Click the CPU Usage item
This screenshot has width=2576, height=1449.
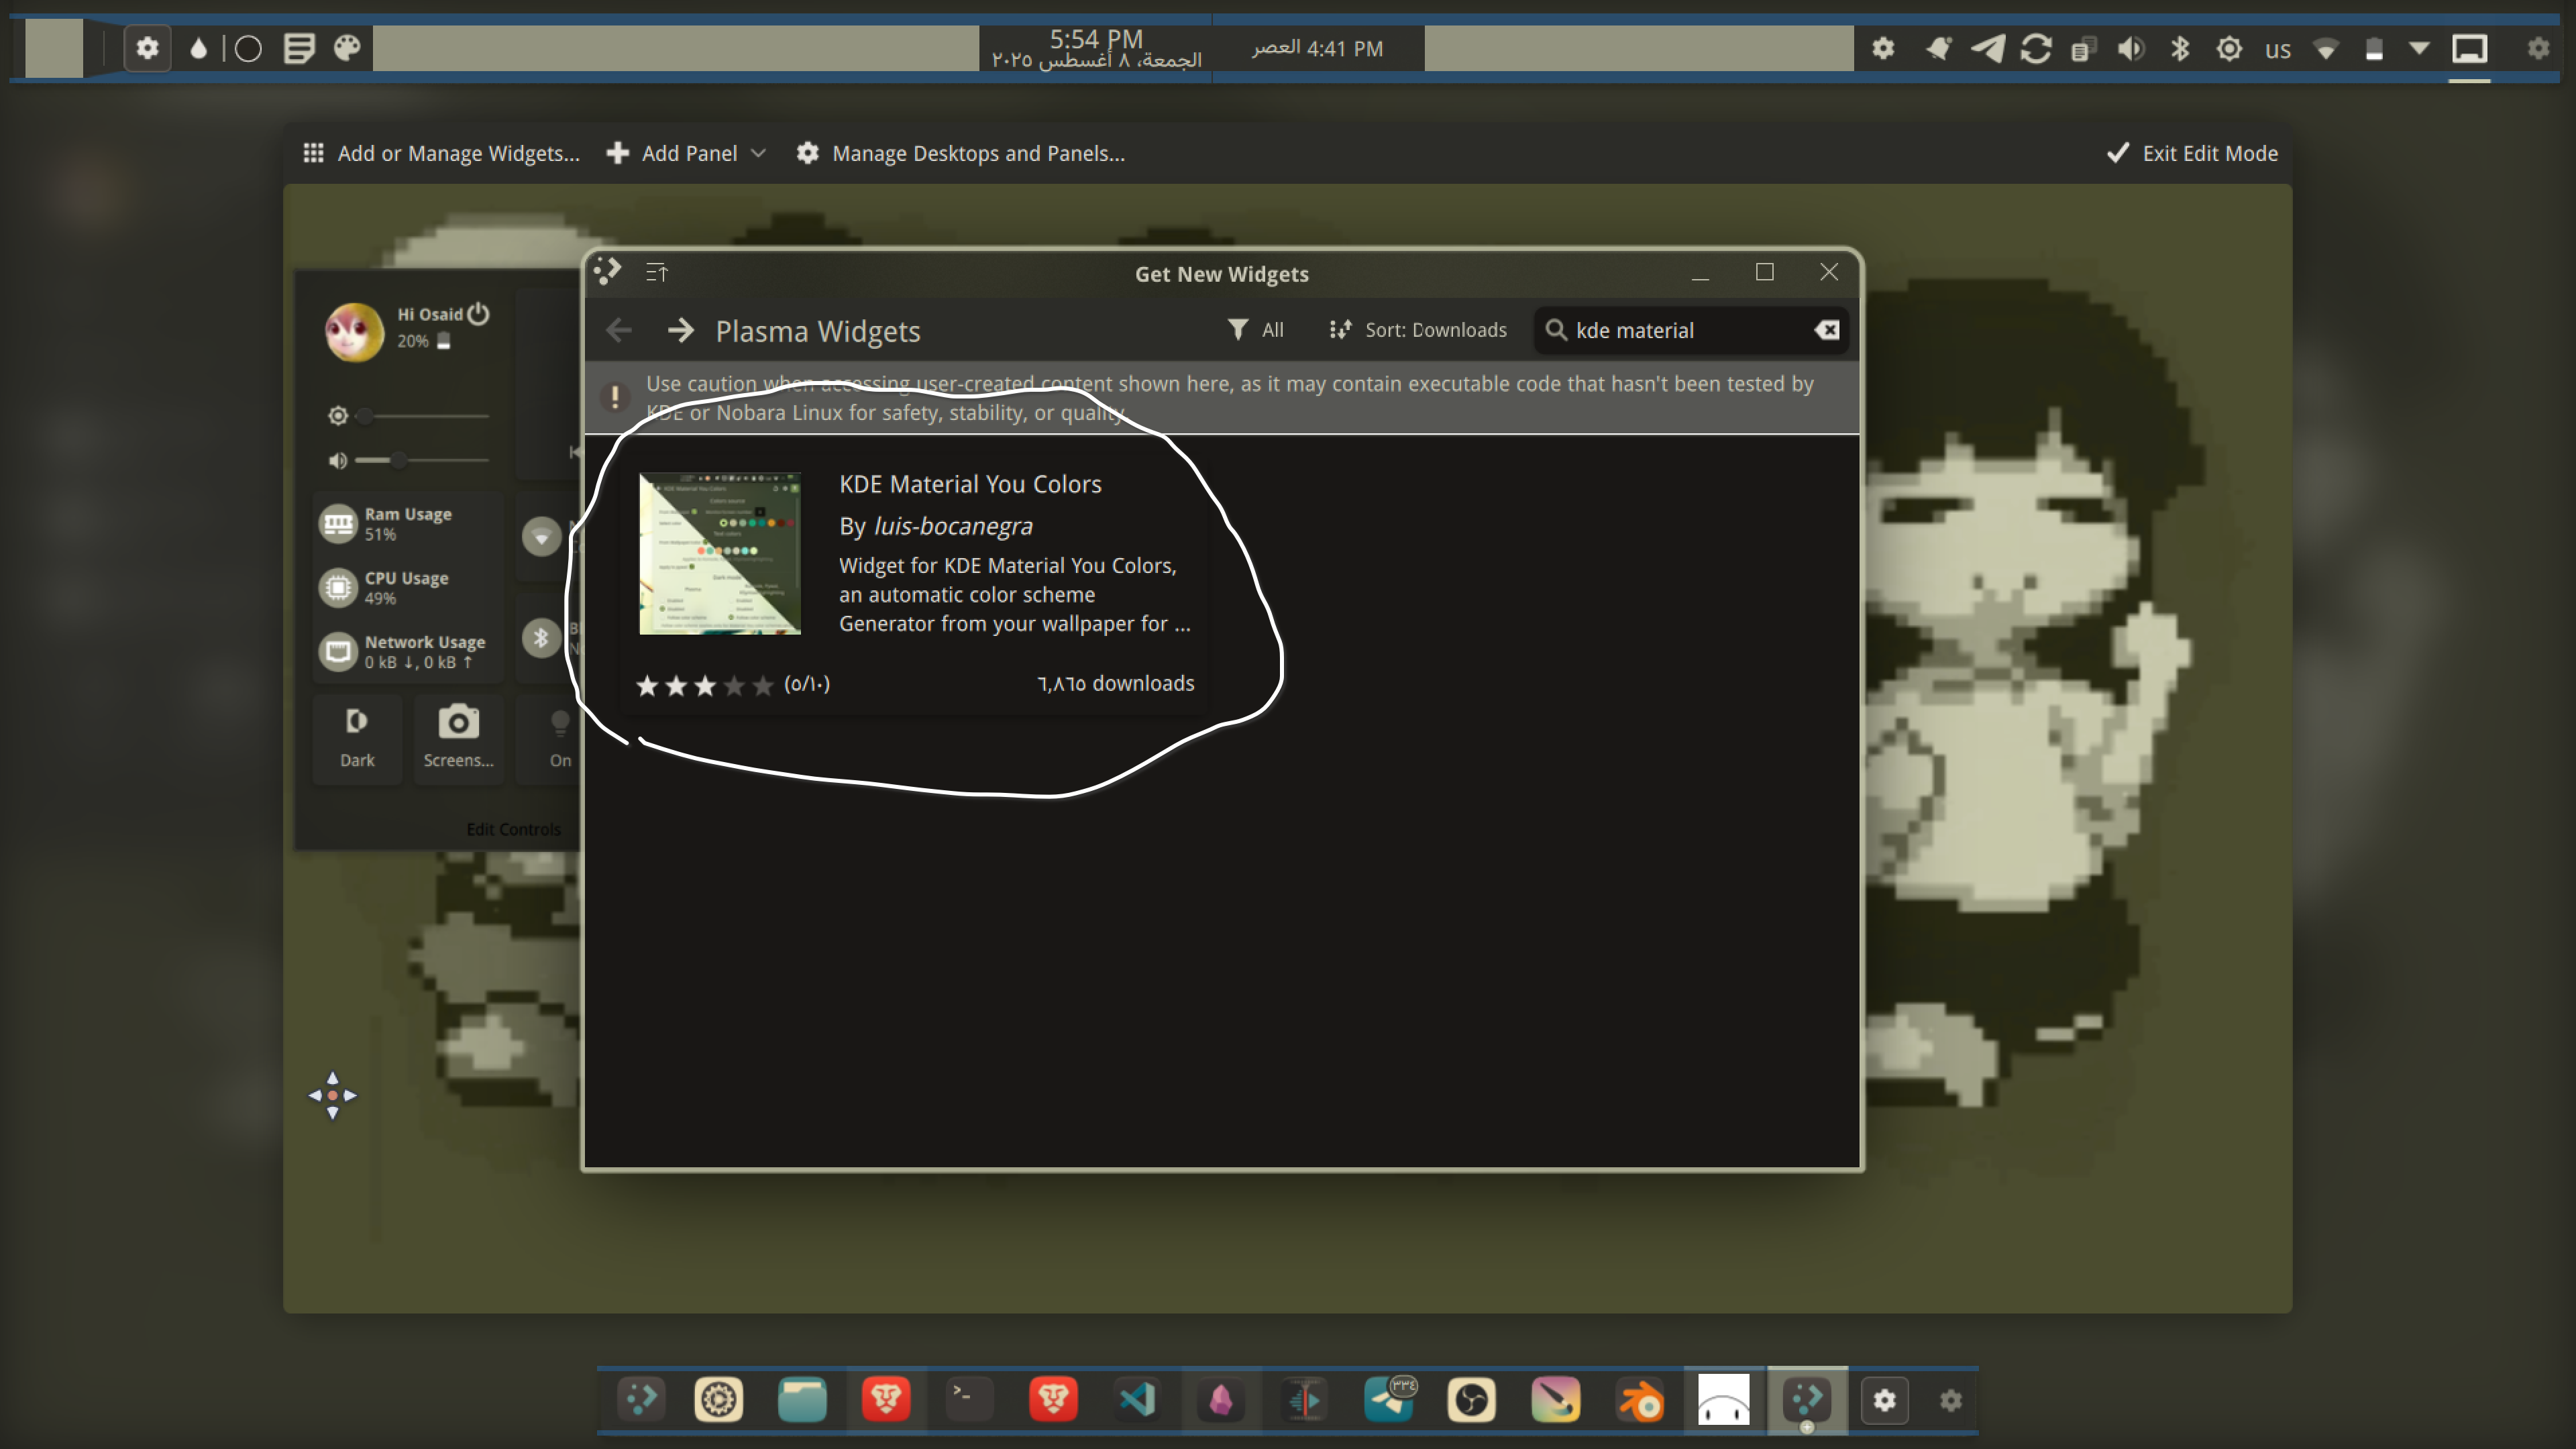(x=408, y=587)
